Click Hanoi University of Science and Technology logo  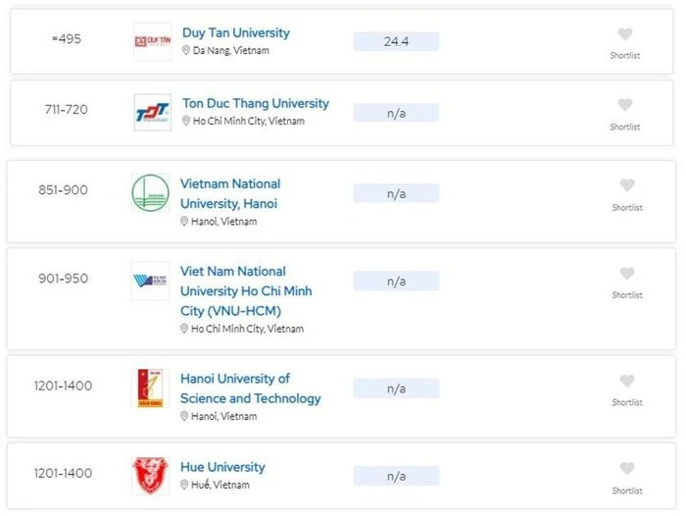pos(150,388)
